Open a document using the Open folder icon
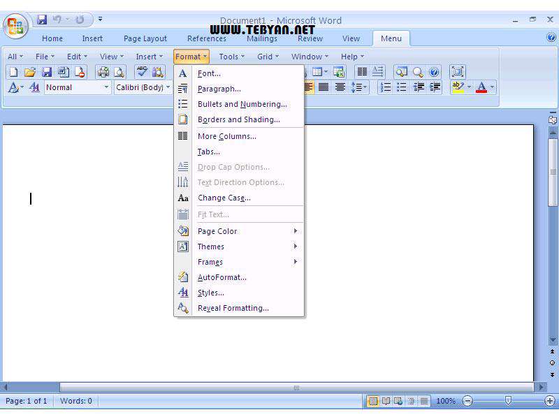The height and width of the screenshot is (419, 559). click(31, 72)
